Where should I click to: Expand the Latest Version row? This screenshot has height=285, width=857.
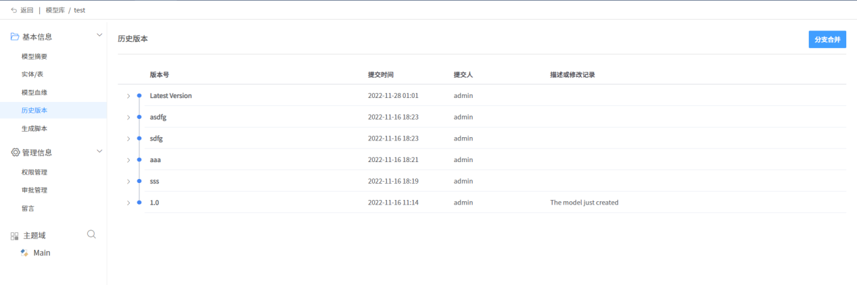tap(129, 96)
